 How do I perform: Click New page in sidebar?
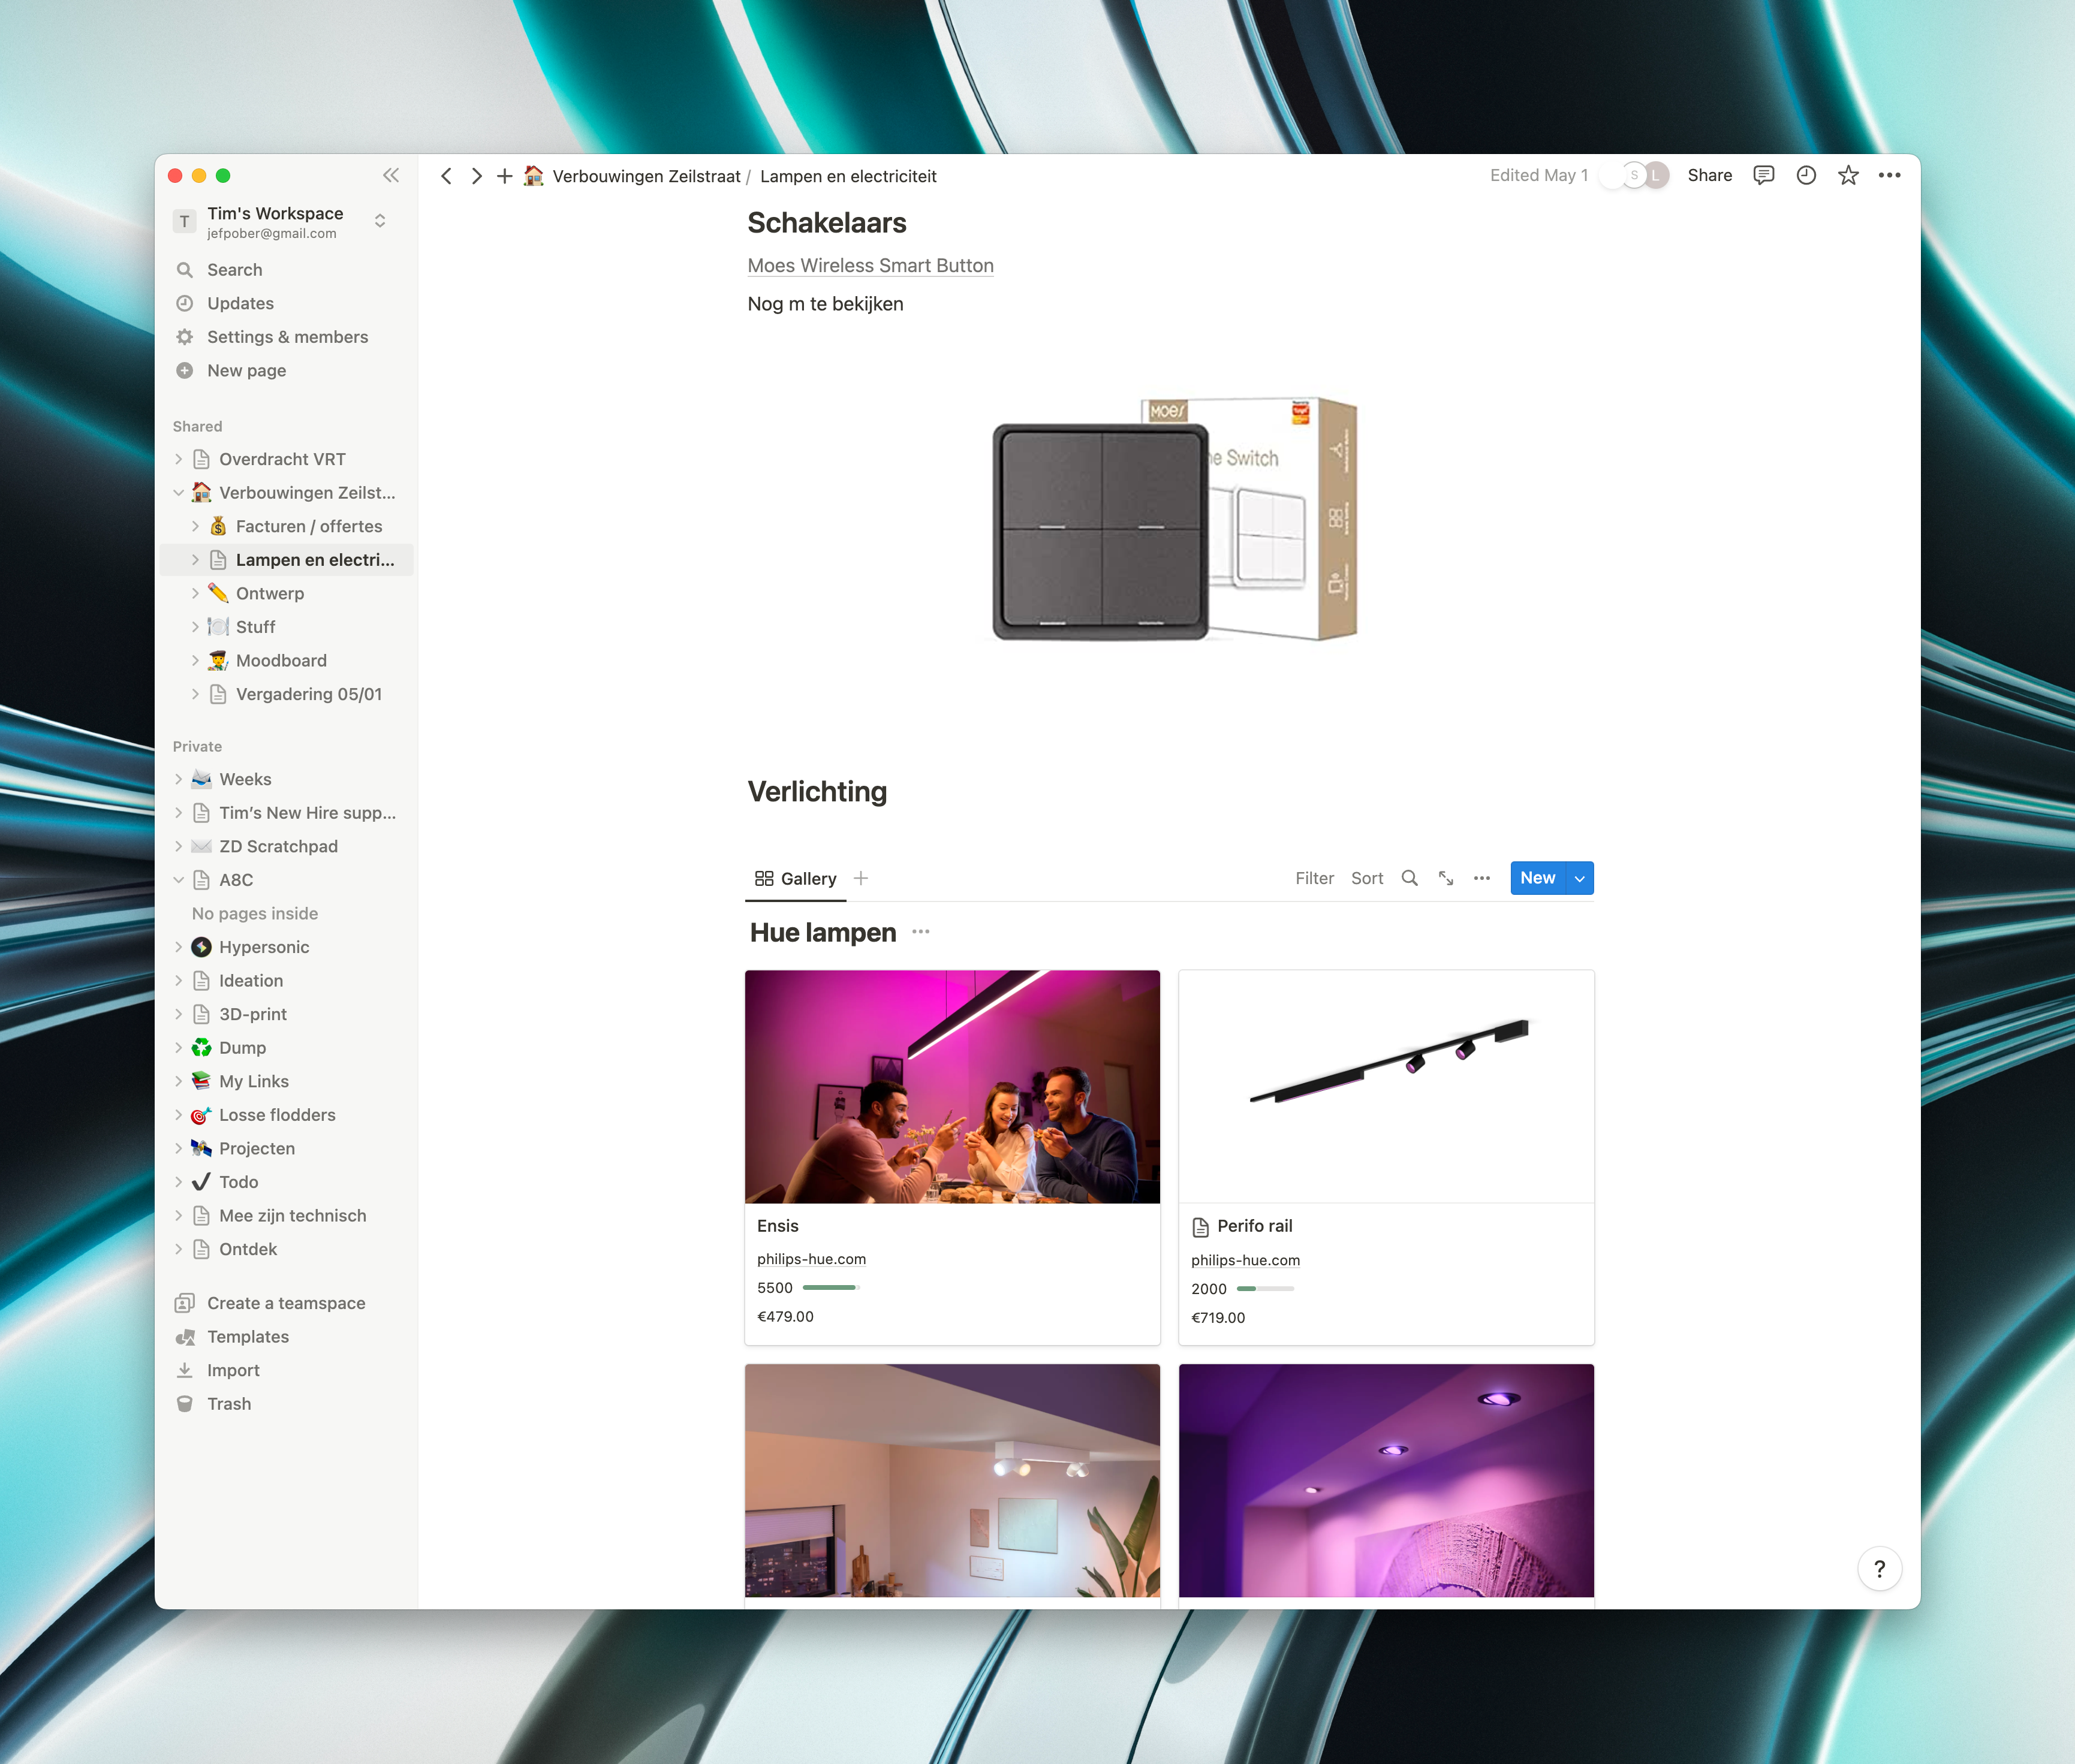point(245,369)
